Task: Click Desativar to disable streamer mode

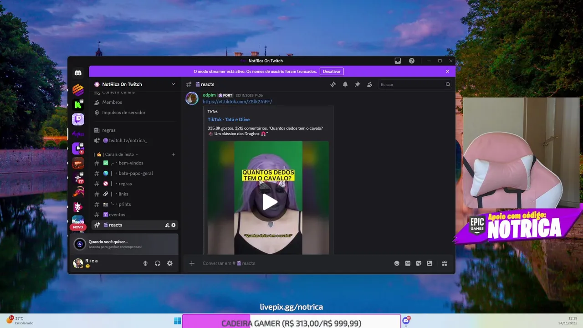Action: (x=332, y=72)
